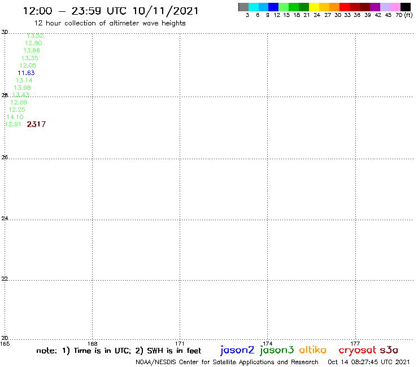The height and width of the screenshot is (367, 418).
Task: Click the wave height value 13.43
Action: [x=20, y=95]
